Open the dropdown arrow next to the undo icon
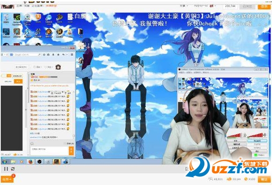 tap(67, 55)
